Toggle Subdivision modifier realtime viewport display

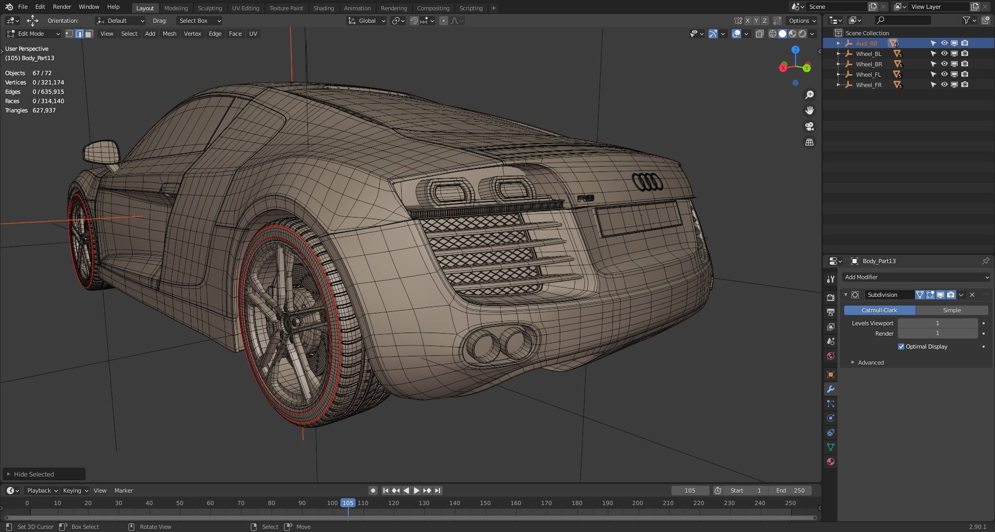tap(940, 295)
